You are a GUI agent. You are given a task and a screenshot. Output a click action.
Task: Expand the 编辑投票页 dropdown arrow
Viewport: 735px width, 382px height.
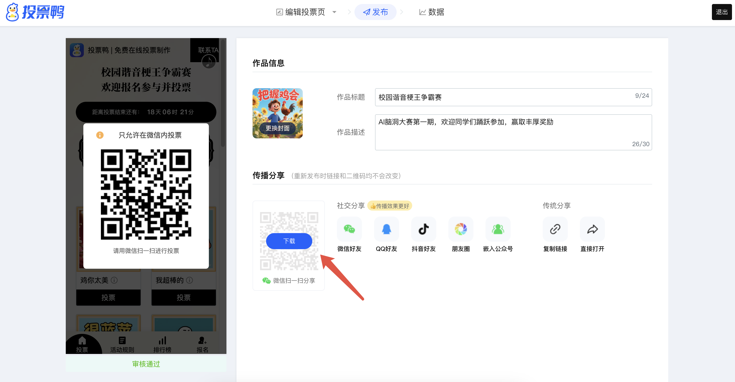(334, 12)
